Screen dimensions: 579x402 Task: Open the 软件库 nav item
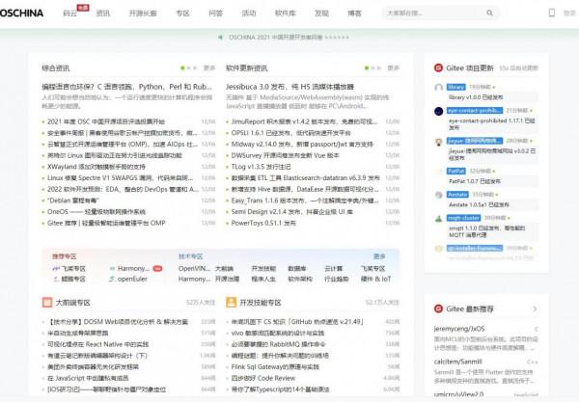(x=285, y=13)
